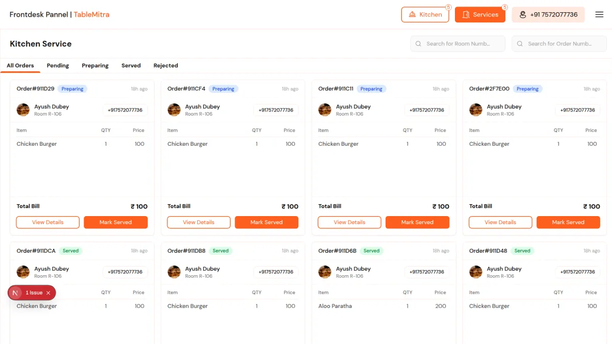This screenshot has width=612, height=344.
Task: Click the order number search magnifier icon
Action: click(520, 43)
